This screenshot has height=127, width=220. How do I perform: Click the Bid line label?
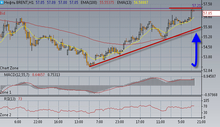(x=2, y=13)
